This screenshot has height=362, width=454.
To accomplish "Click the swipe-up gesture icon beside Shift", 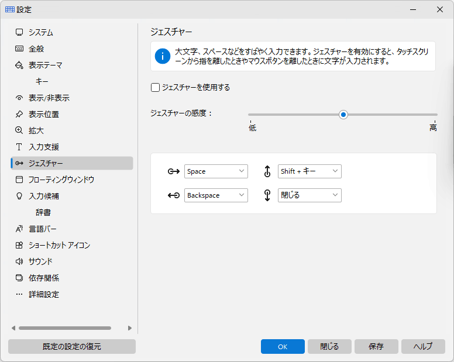I will point(267,171).
